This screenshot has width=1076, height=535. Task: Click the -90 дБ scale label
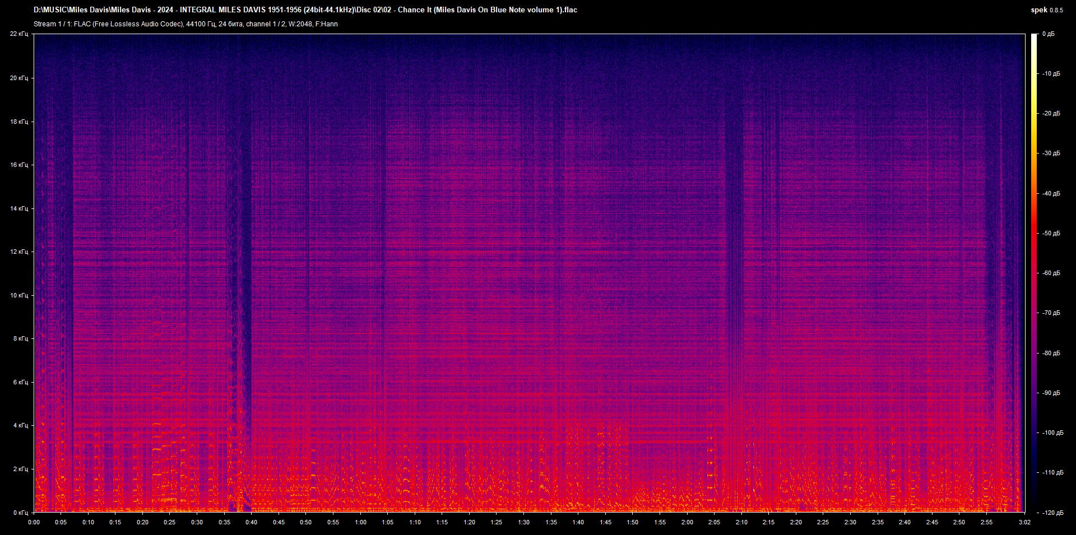pyautogui.click(x=1051, y=393)
